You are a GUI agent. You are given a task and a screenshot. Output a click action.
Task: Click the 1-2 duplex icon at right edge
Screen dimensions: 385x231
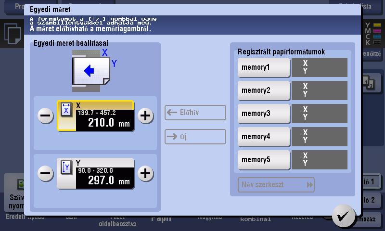(369, 83)
